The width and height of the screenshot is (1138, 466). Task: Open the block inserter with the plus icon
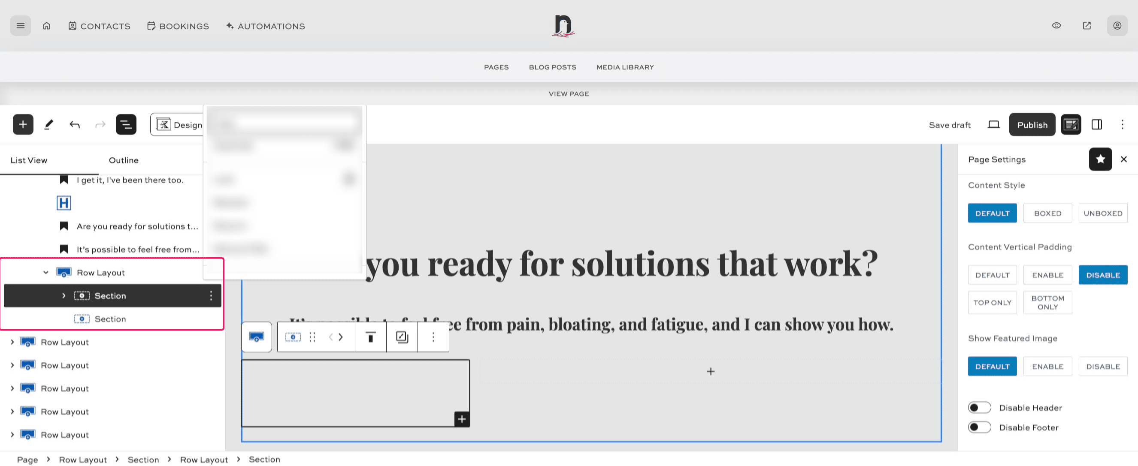click(x=23, y=124)
